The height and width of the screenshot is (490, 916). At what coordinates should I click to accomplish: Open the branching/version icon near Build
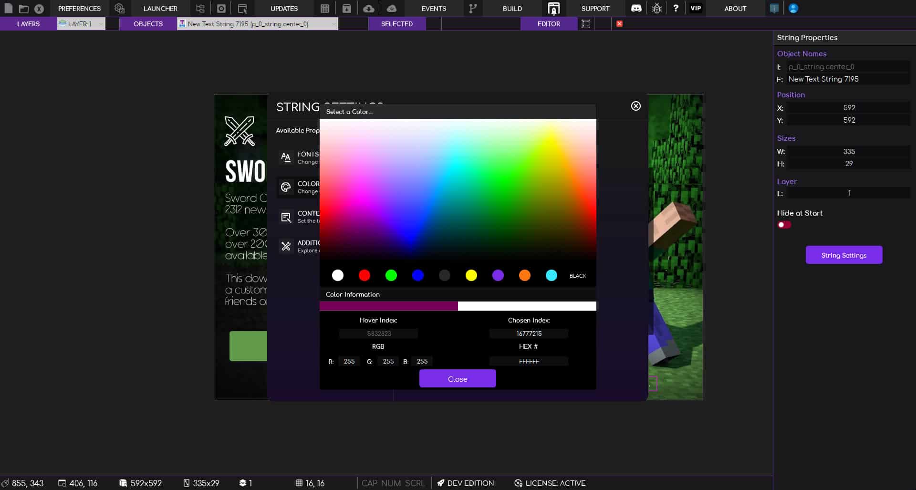(x=473, y=8)
